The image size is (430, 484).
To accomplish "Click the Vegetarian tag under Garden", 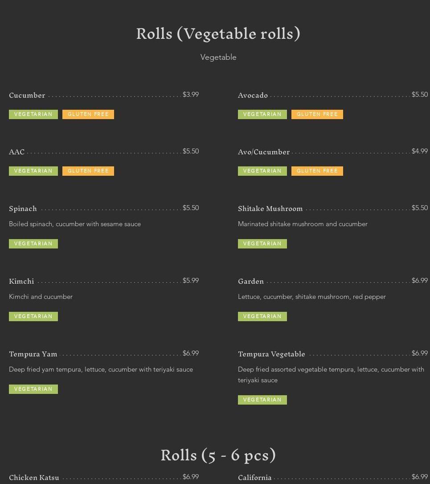I will [262, 316].
